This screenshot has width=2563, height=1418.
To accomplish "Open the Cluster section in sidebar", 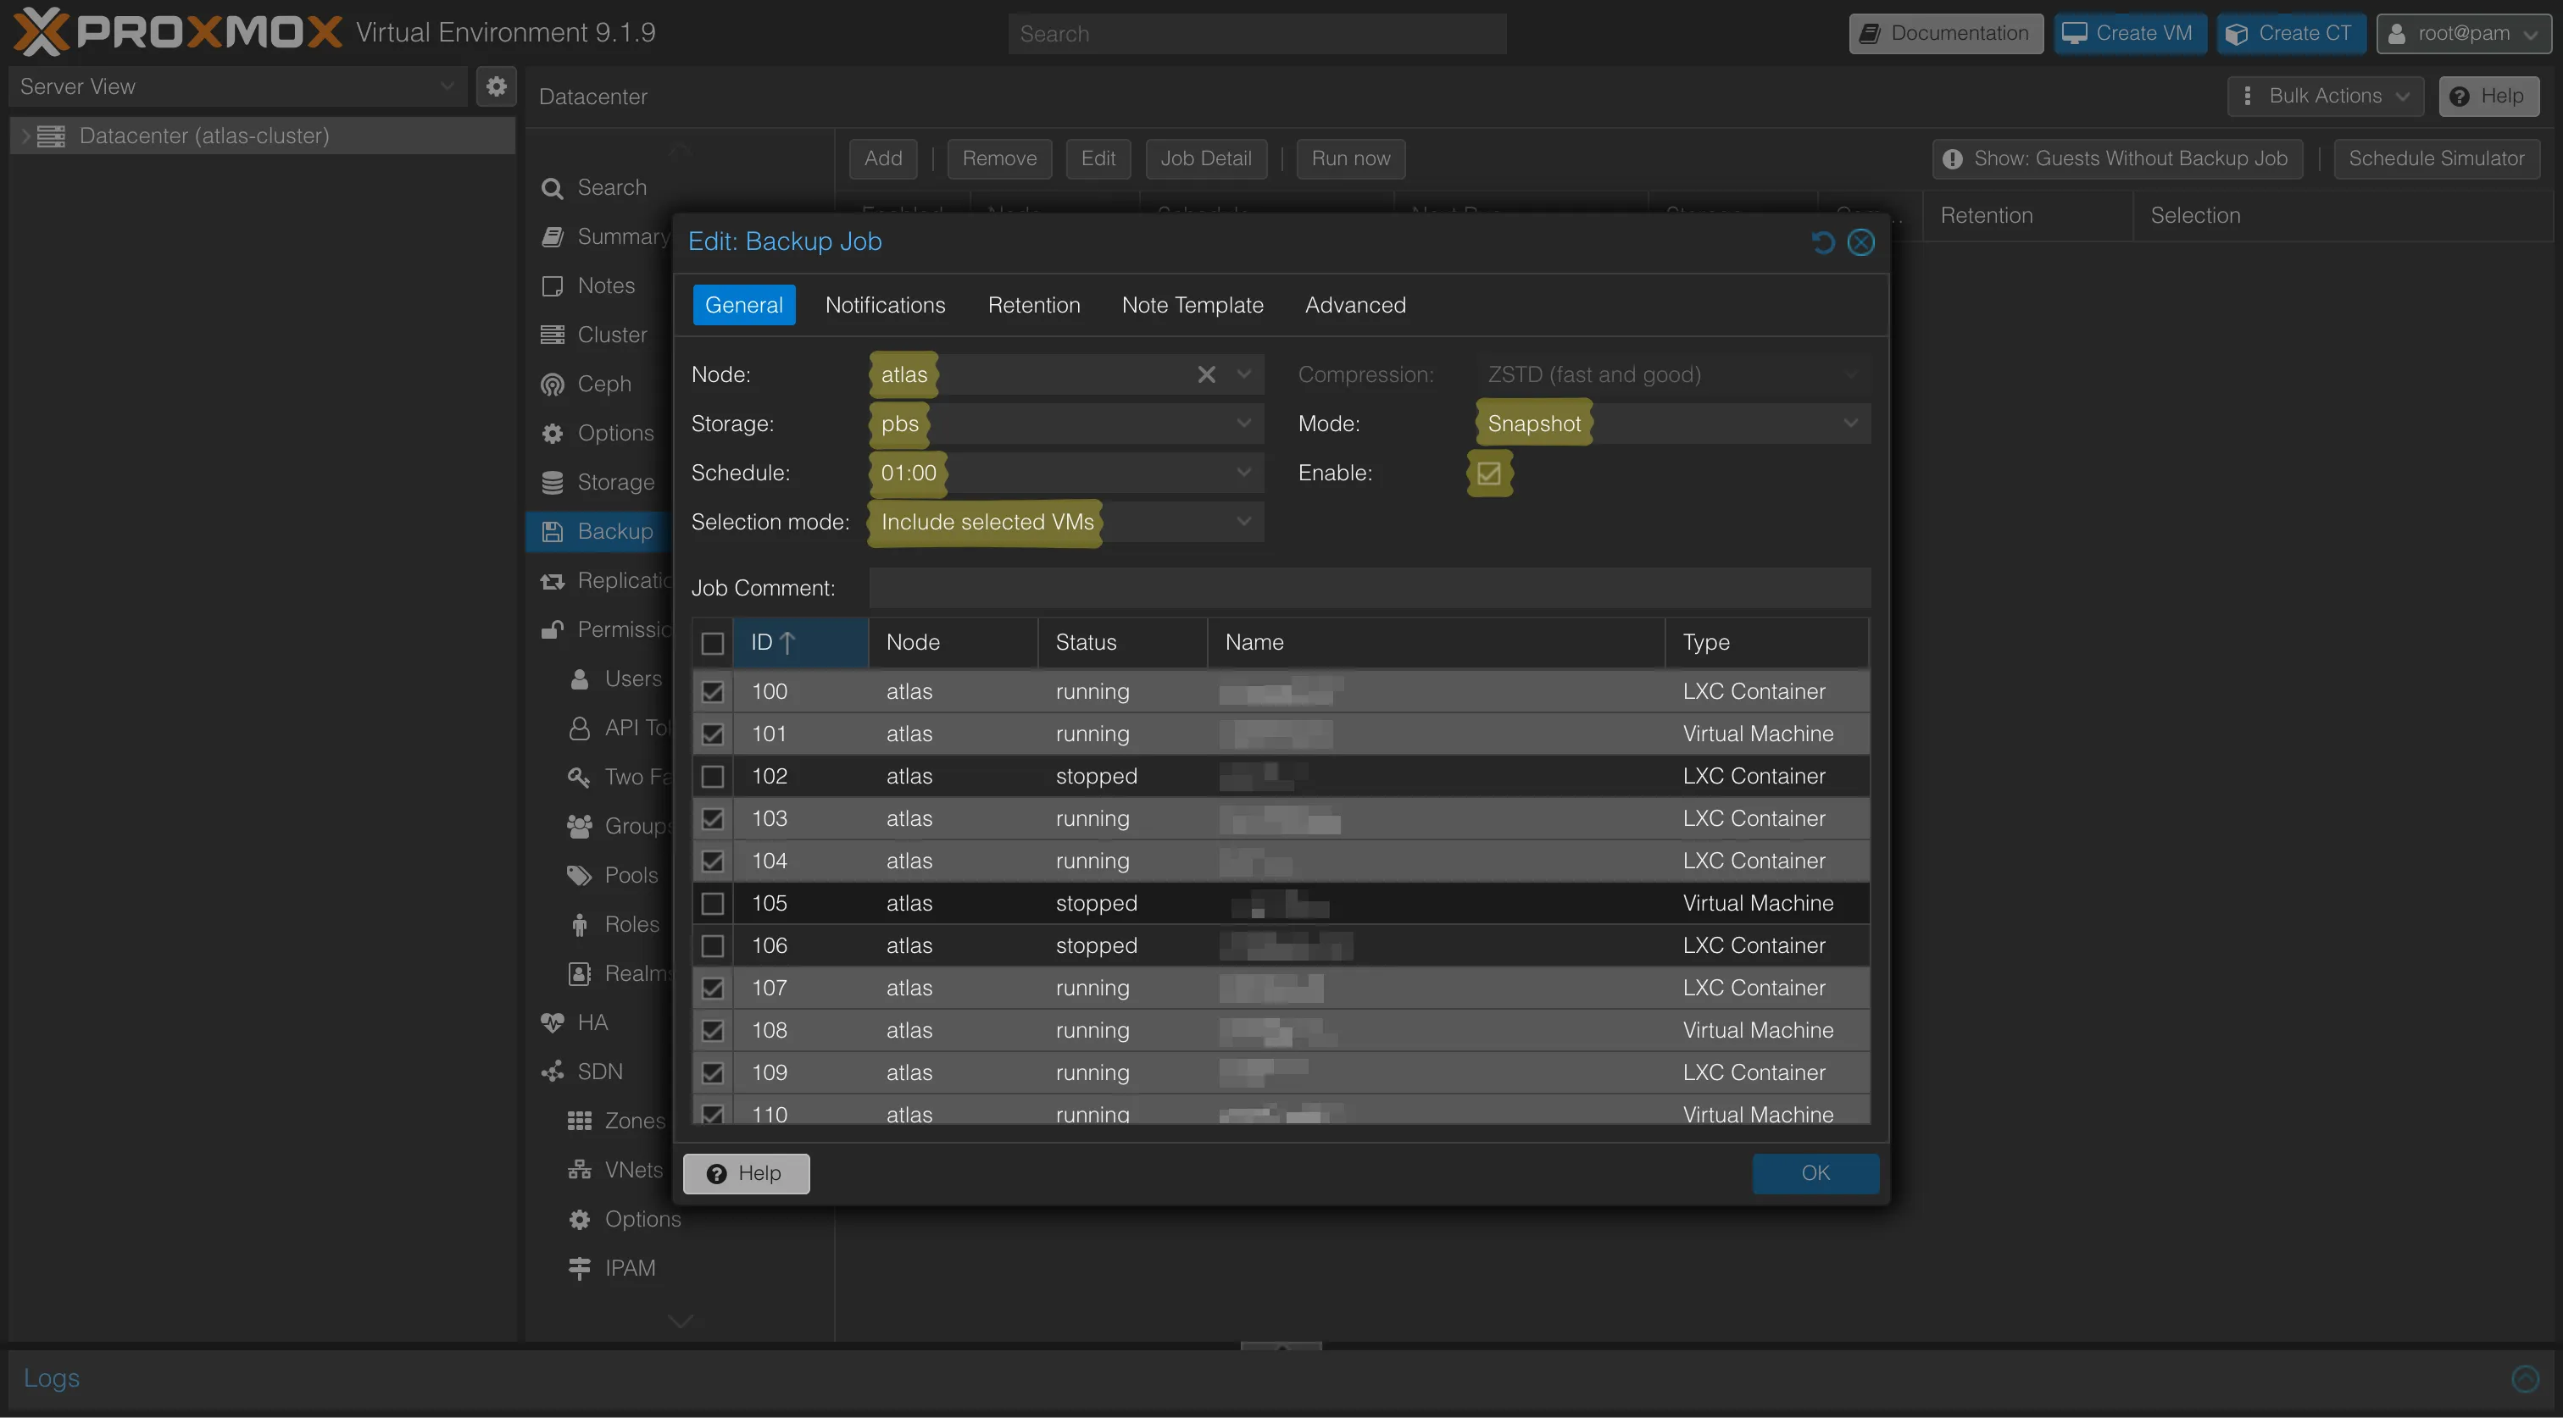I will [611, 335].
